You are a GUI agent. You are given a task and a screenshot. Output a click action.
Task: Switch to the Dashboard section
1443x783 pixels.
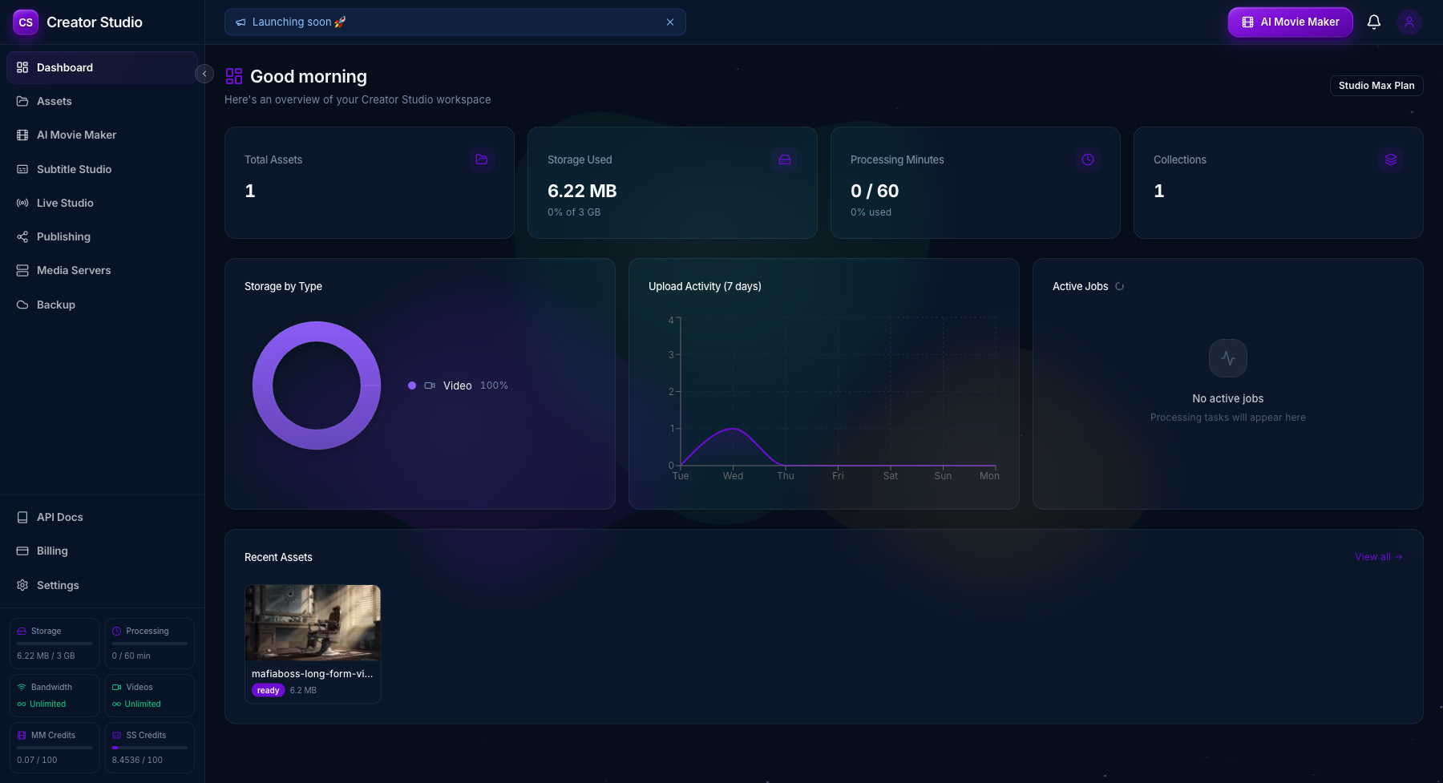65,67
